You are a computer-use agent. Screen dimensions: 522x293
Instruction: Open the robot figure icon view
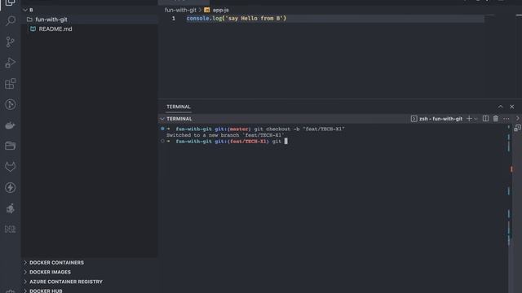coord(11,208)
